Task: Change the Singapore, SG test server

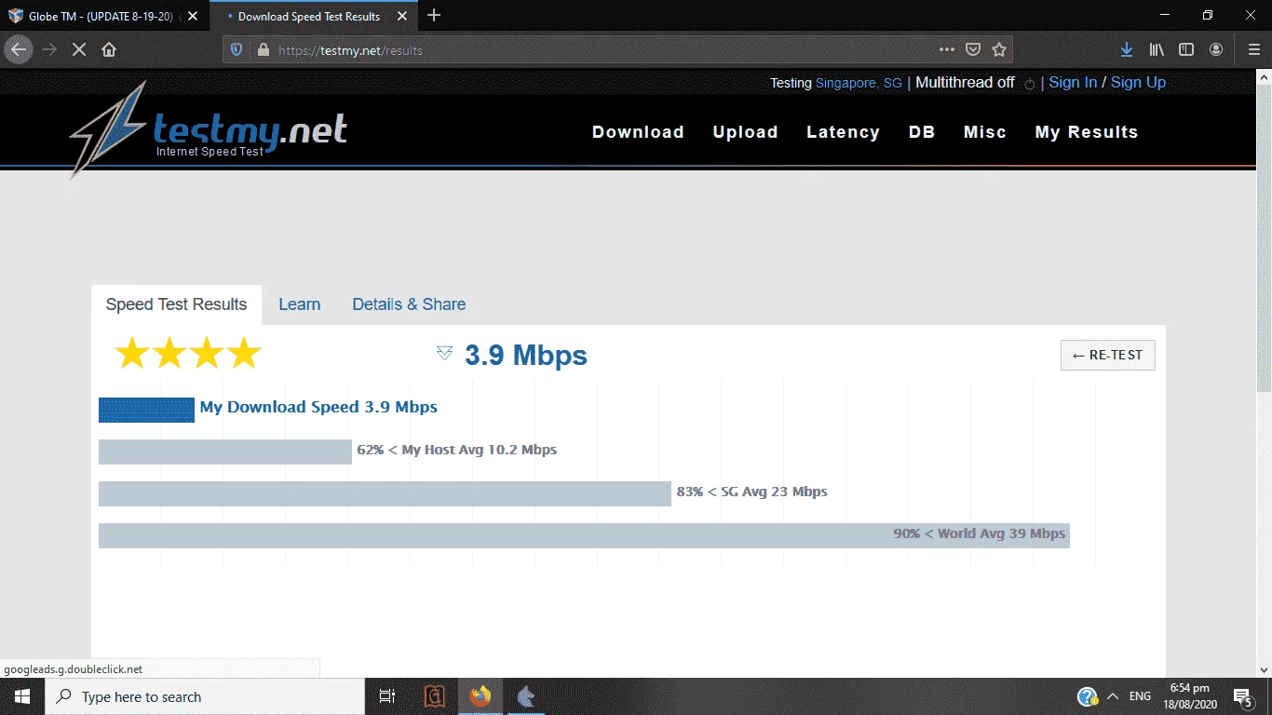Action: (859, 83)
